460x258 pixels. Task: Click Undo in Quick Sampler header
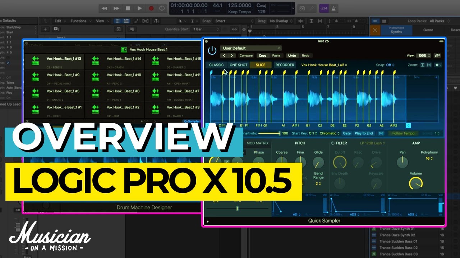[x=292, y=56]
